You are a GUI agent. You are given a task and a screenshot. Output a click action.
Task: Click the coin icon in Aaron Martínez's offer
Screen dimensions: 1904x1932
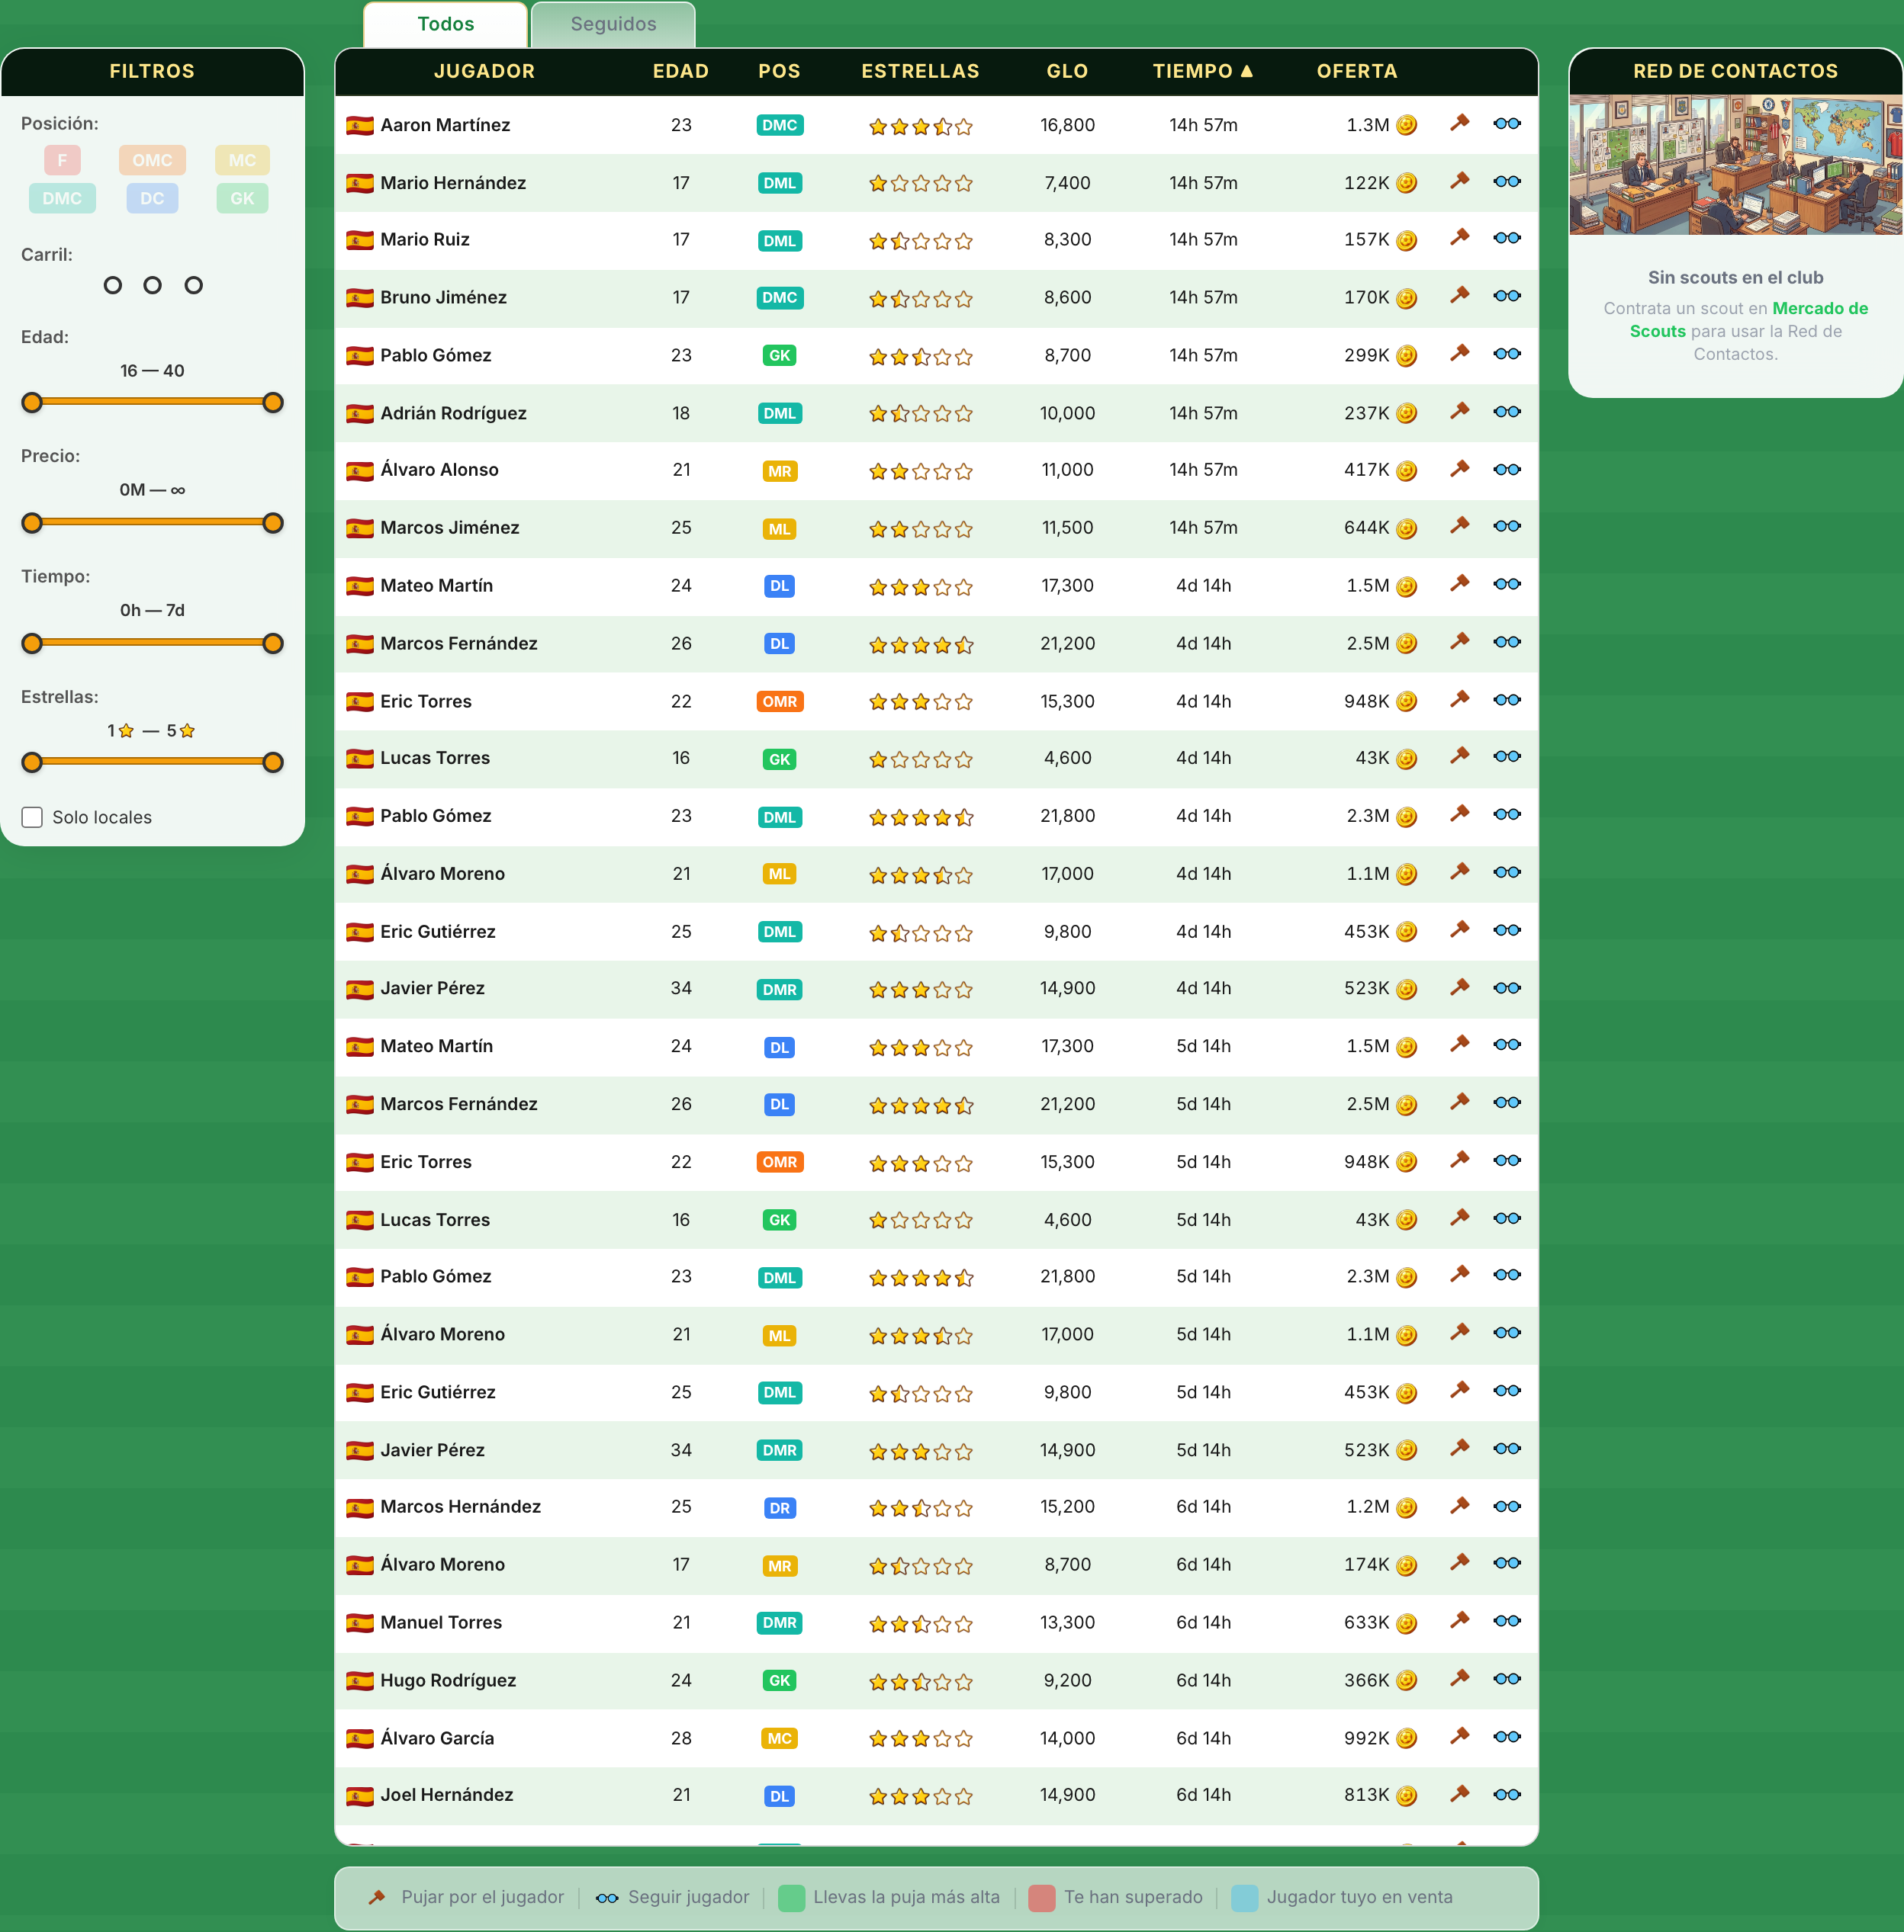[1406, 125]
